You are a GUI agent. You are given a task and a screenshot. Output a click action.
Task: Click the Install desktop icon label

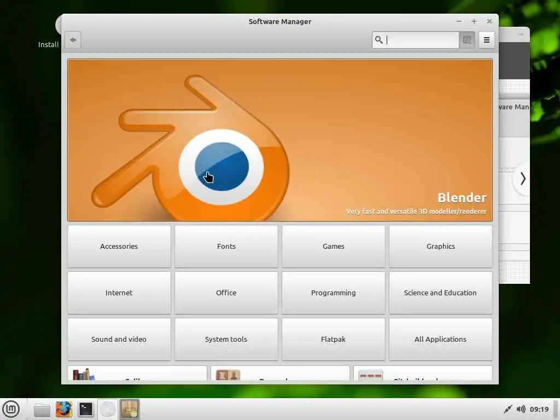click(x=48, y=44)
